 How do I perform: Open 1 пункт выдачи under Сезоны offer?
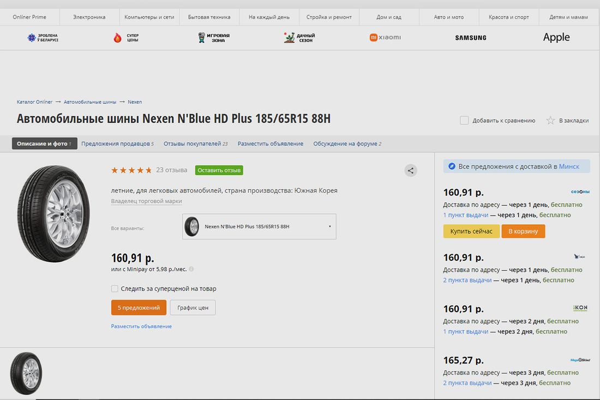pyautogui.click(x=466, y=215)
